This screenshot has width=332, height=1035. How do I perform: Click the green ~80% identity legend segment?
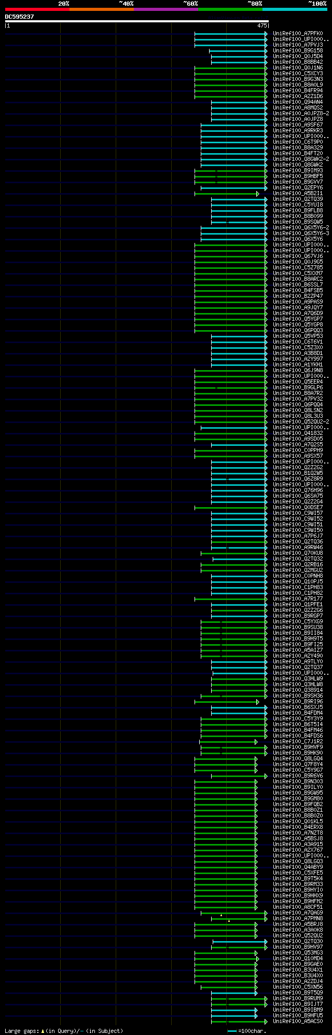[x=230, y=9]
